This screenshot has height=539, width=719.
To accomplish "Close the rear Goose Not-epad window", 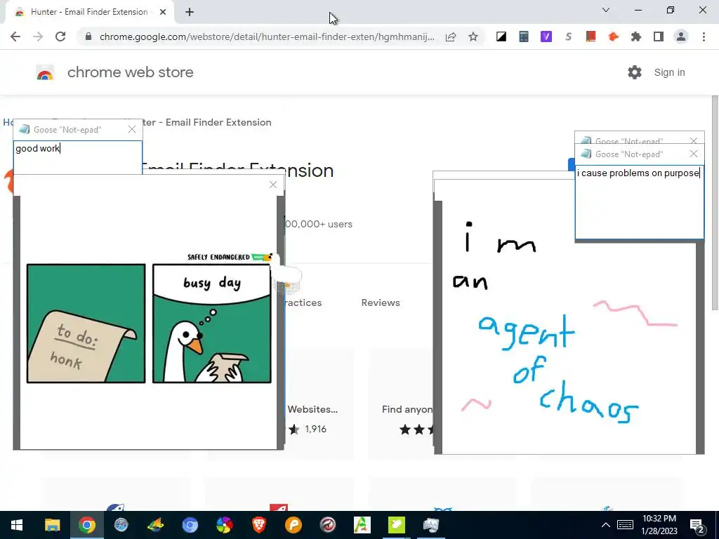I will point(694,140).
